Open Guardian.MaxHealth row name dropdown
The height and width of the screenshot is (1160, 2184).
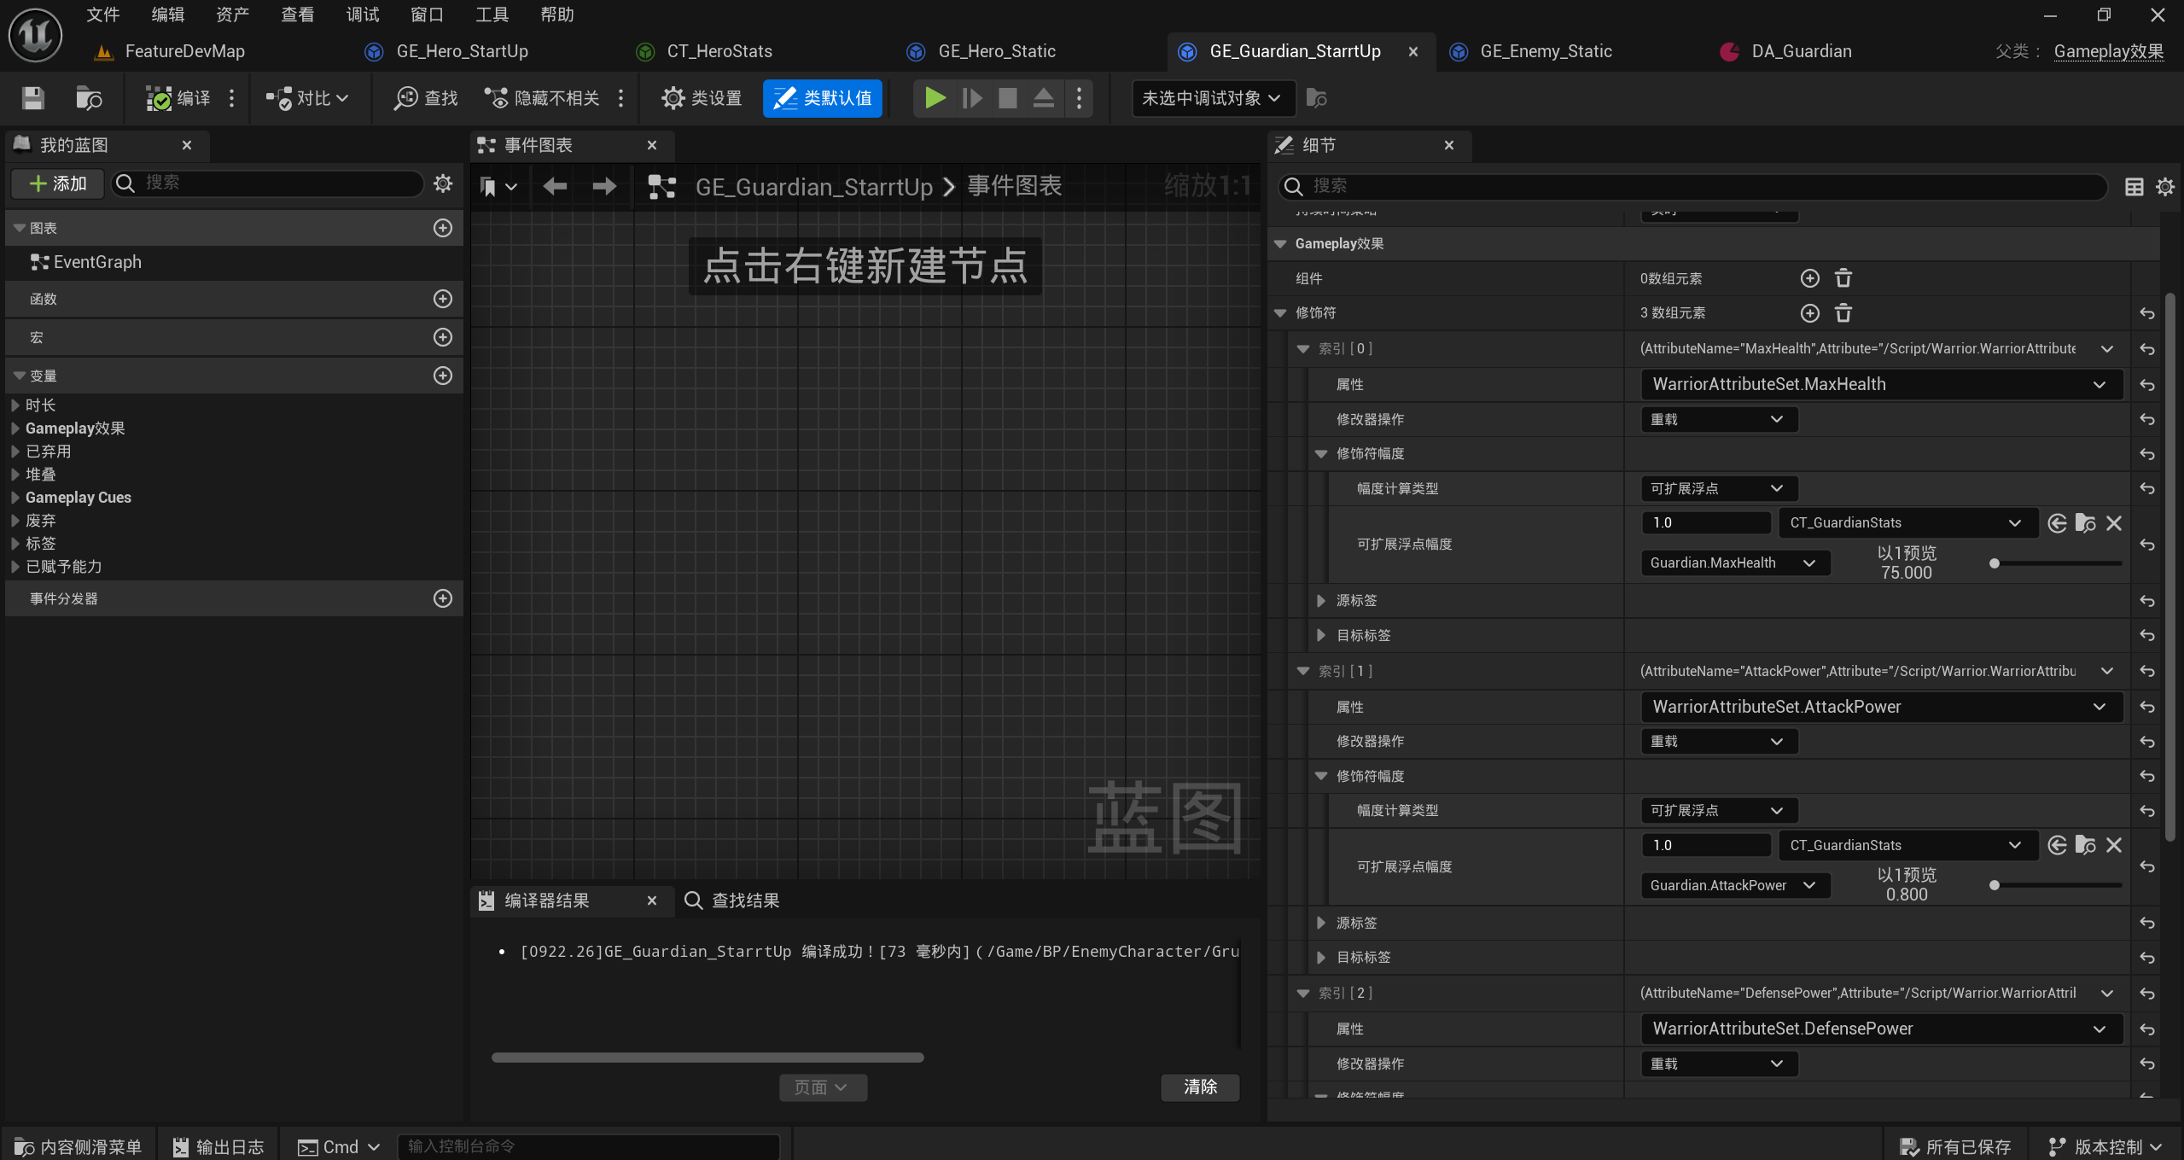point(1735,563)
